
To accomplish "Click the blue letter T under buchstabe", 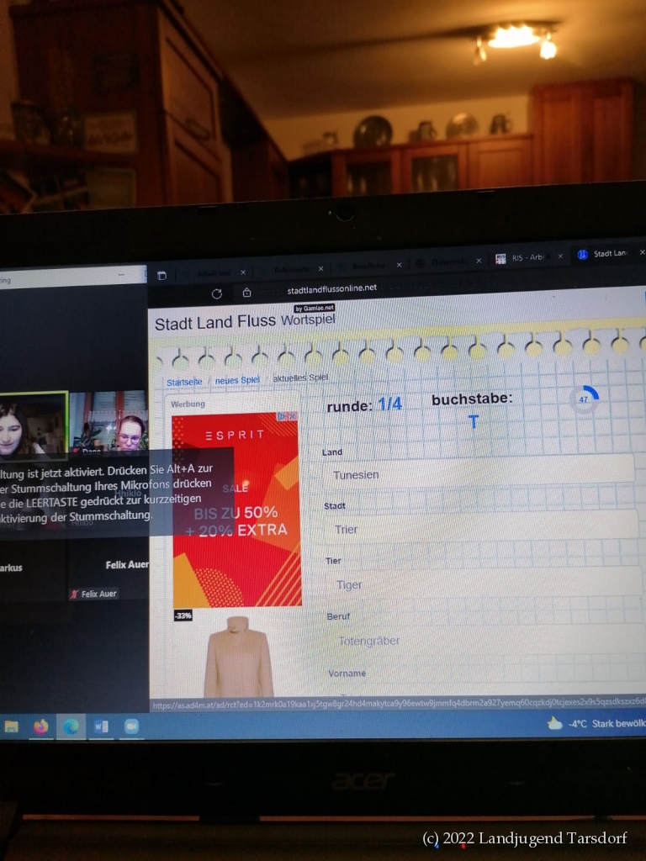I will [473, 422].
